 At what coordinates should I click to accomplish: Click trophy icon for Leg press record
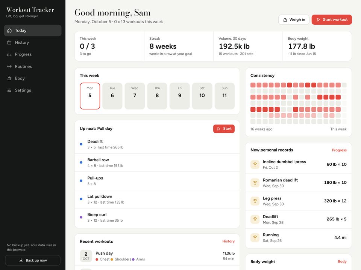pyautogui.click(x=255, y=201)
